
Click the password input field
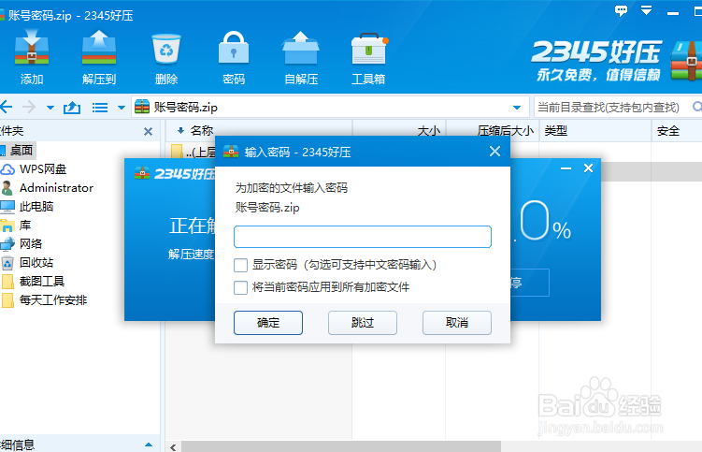click(x=363, y=237)
